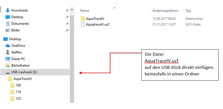Open the 119 subfolder
The width and height of the screenshot is (223, 109).
pos(18,92)
